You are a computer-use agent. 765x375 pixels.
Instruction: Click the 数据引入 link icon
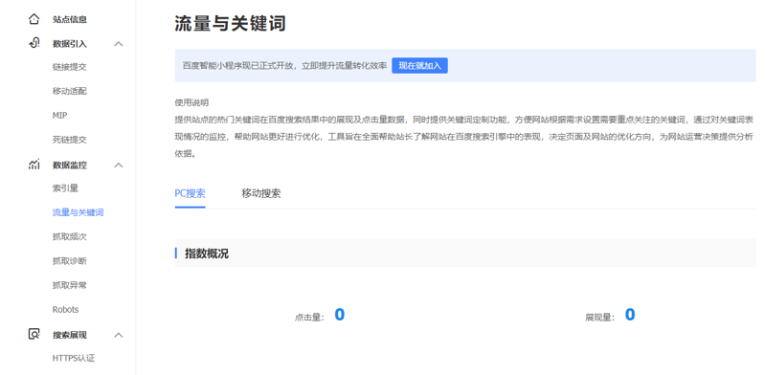click(x=34, y=43)
